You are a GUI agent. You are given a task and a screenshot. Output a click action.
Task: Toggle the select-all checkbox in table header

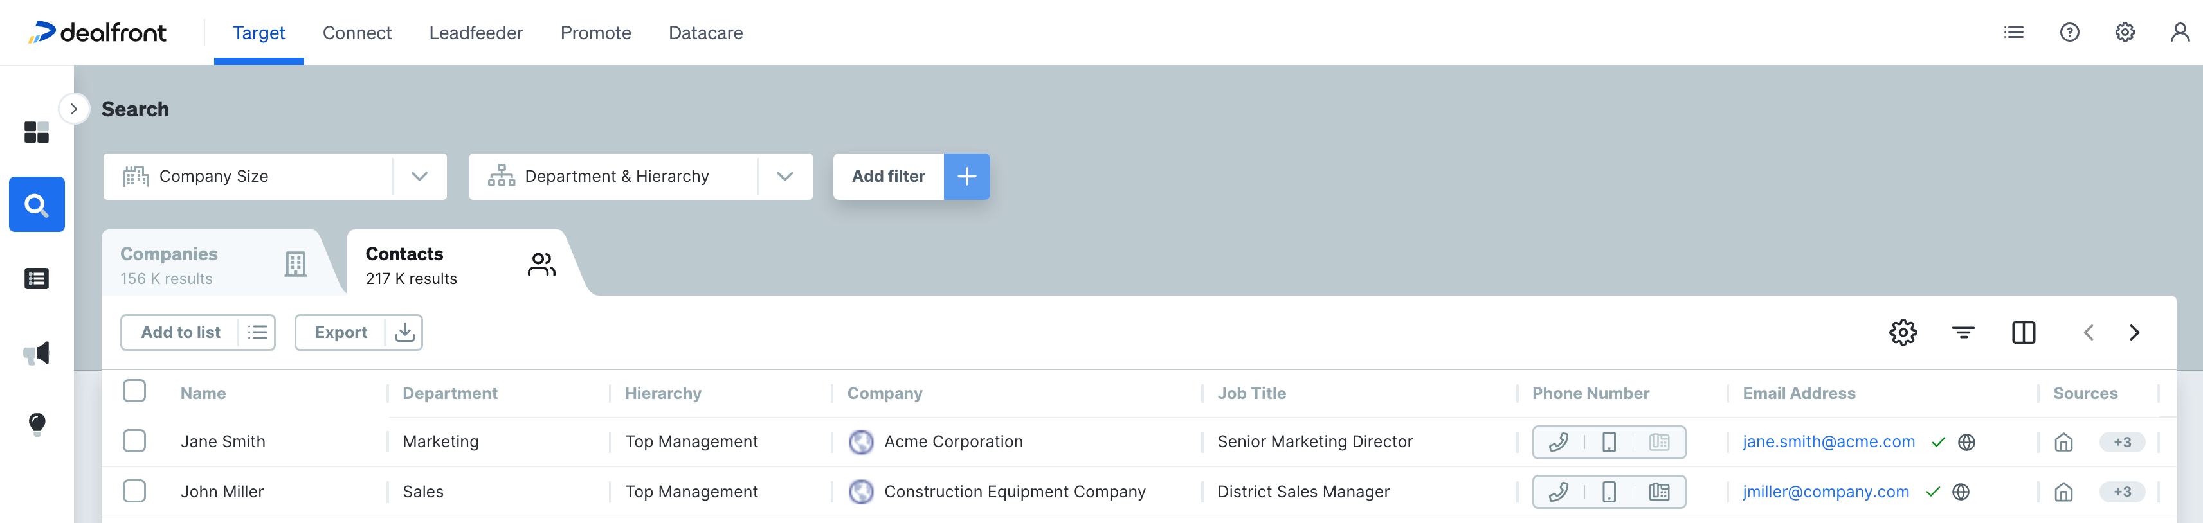(x=134, y=391)
